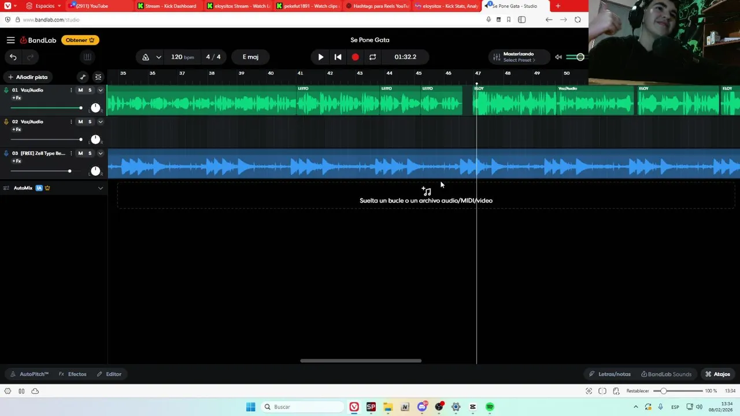
Task: Add a new track with Añadir pista
Action: 28,77
